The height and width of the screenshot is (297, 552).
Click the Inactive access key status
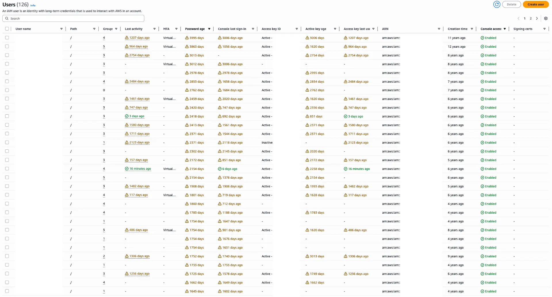[x=267, y=142]
